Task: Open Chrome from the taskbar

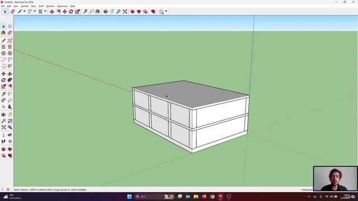Action: click(x=213, y=197)
